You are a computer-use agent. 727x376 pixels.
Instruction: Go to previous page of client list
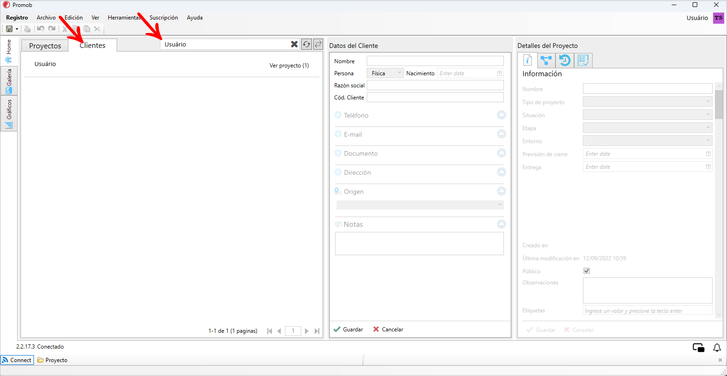(x=279, y=331)
